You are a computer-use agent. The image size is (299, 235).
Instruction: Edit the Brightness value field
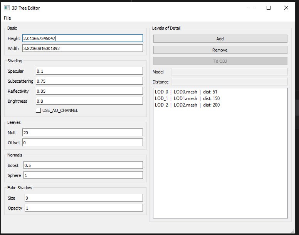click(x=89, y=101)
